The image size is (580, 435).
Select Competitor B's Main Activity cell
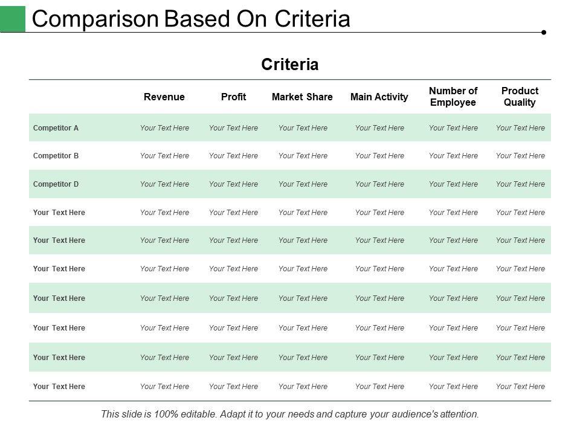[379, 156]
